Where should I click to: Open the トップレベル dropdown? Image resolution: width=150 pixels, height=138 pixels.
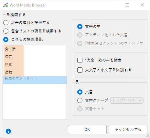click(127, 100)
